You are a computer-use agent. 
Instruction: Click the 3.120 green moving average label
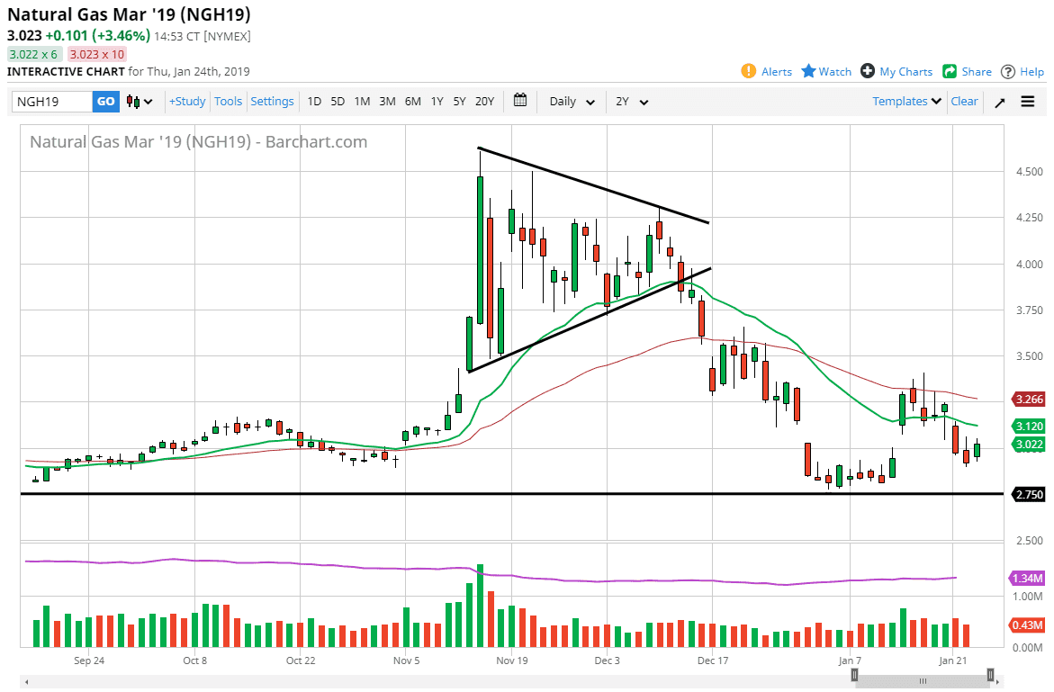1029,426
